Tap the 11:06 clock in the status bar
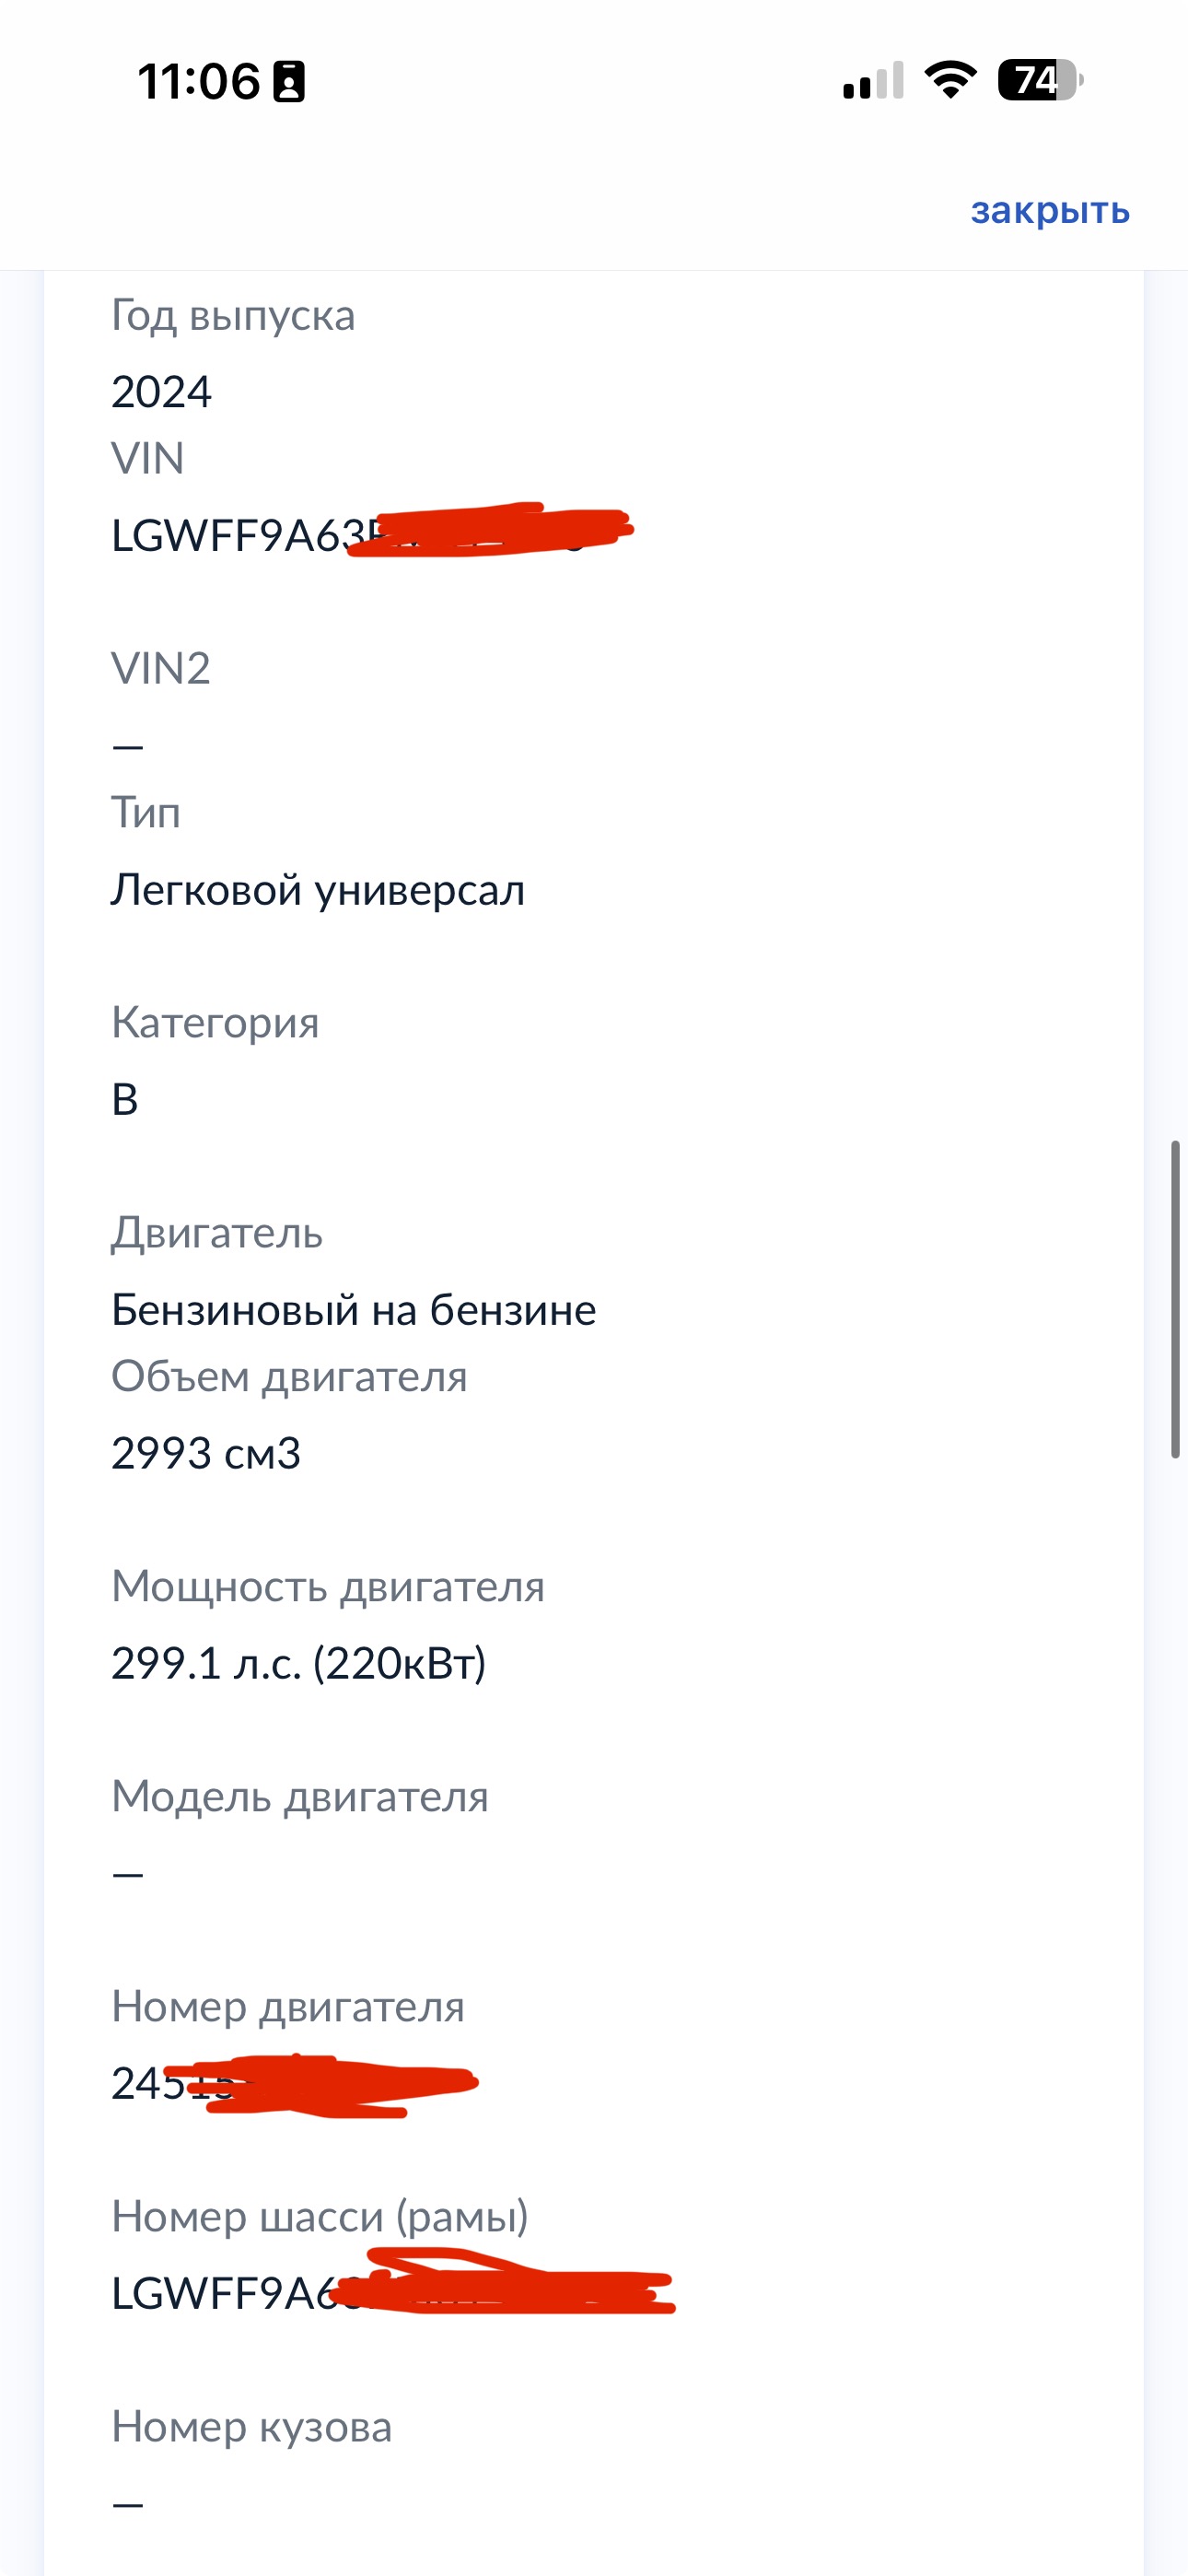The width and height of the screenshot is (1188, 2576). point(198,82)
